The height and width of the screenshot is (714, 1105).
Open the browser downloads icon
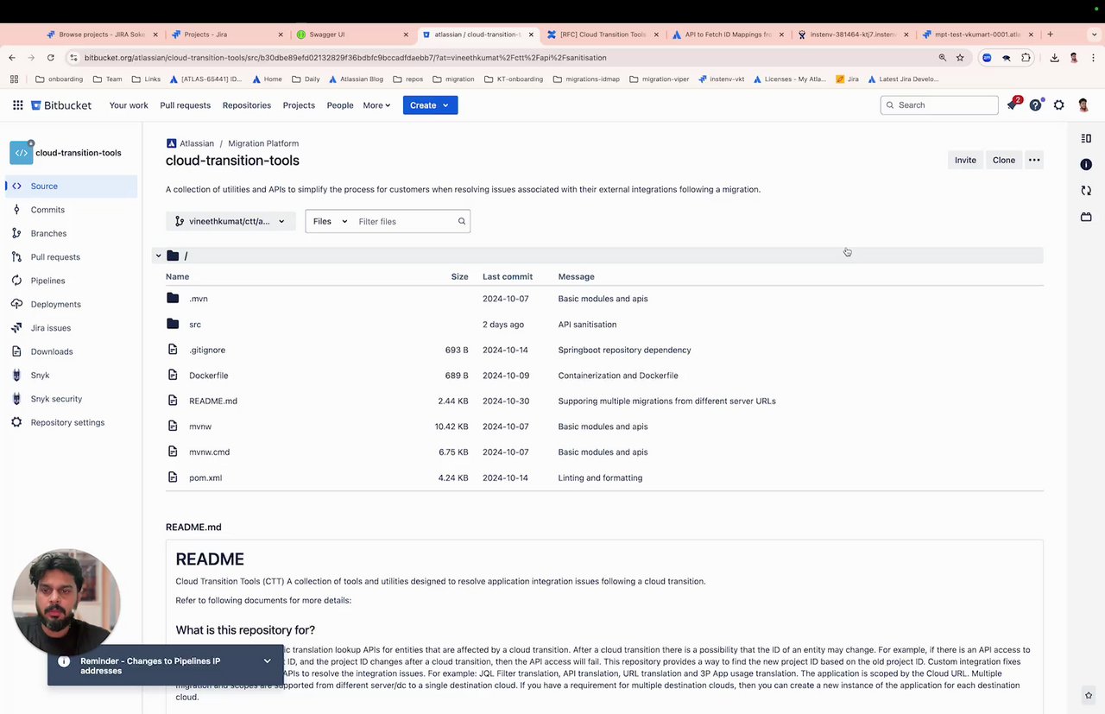[1055, 58]
